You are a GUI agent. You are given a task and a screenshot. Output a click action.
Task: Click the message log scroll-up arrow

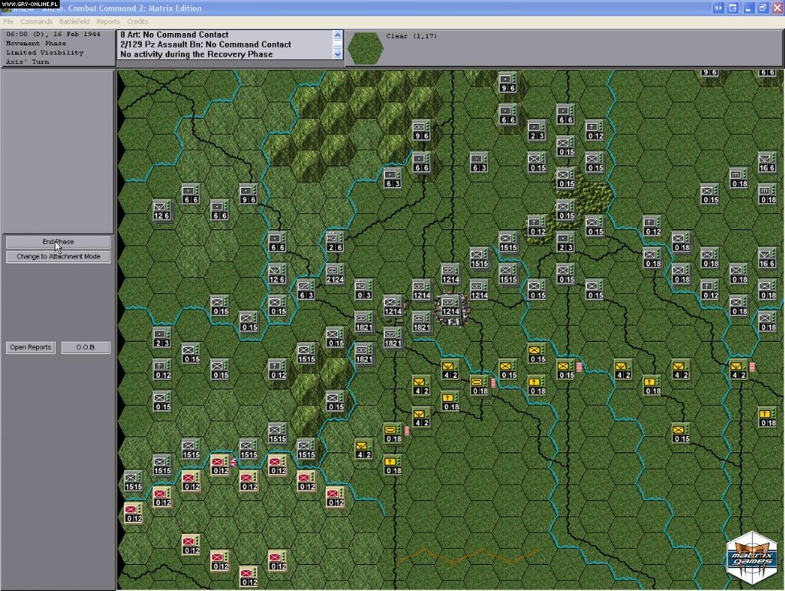(337, 34)
